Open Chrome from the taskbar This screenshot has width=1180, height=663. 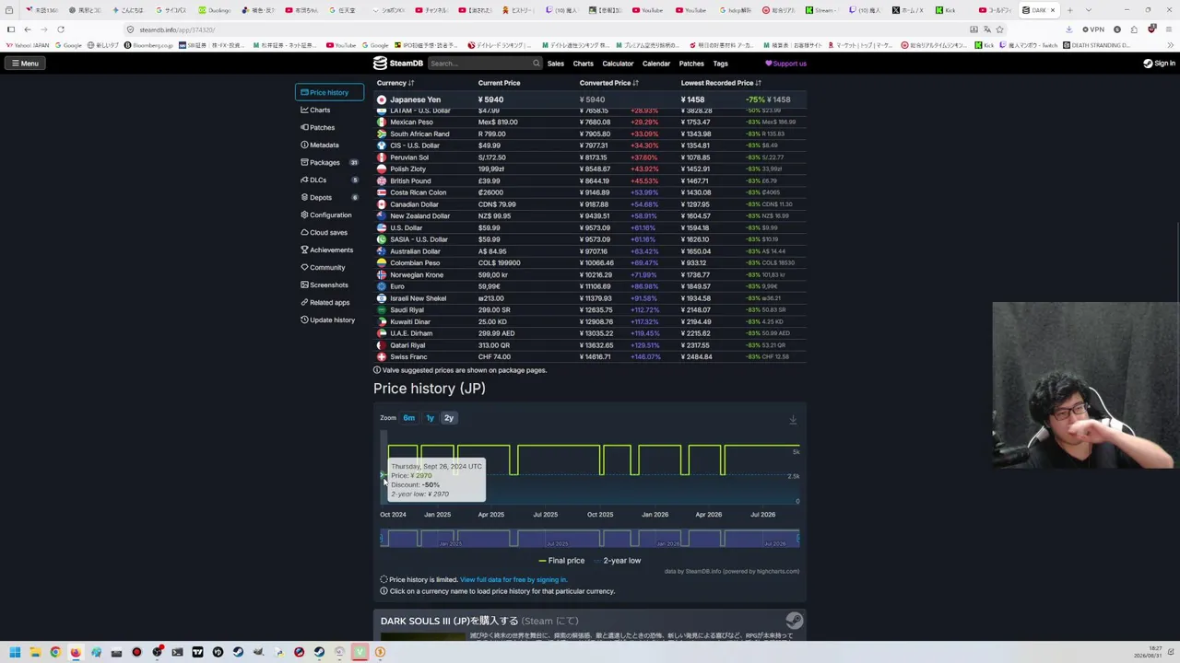pyautogui.click(x=55, y=652)
